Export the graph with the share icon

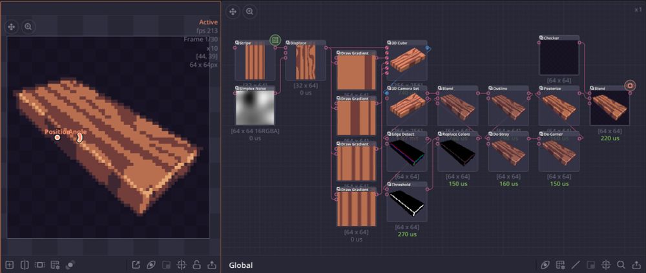pos(636,265)
